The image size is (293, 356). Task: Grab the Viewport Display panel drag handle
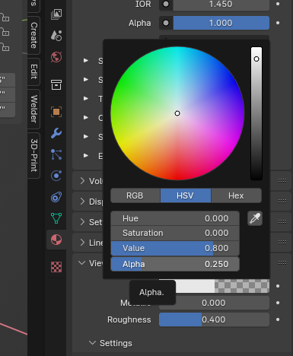[x=282, y=263]
